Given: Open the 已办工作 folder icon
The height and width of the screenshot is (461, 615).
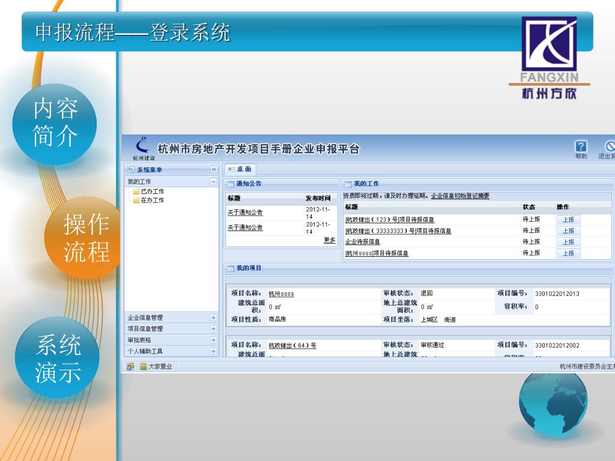Looking at the screenshot, I should coord(136,191).
